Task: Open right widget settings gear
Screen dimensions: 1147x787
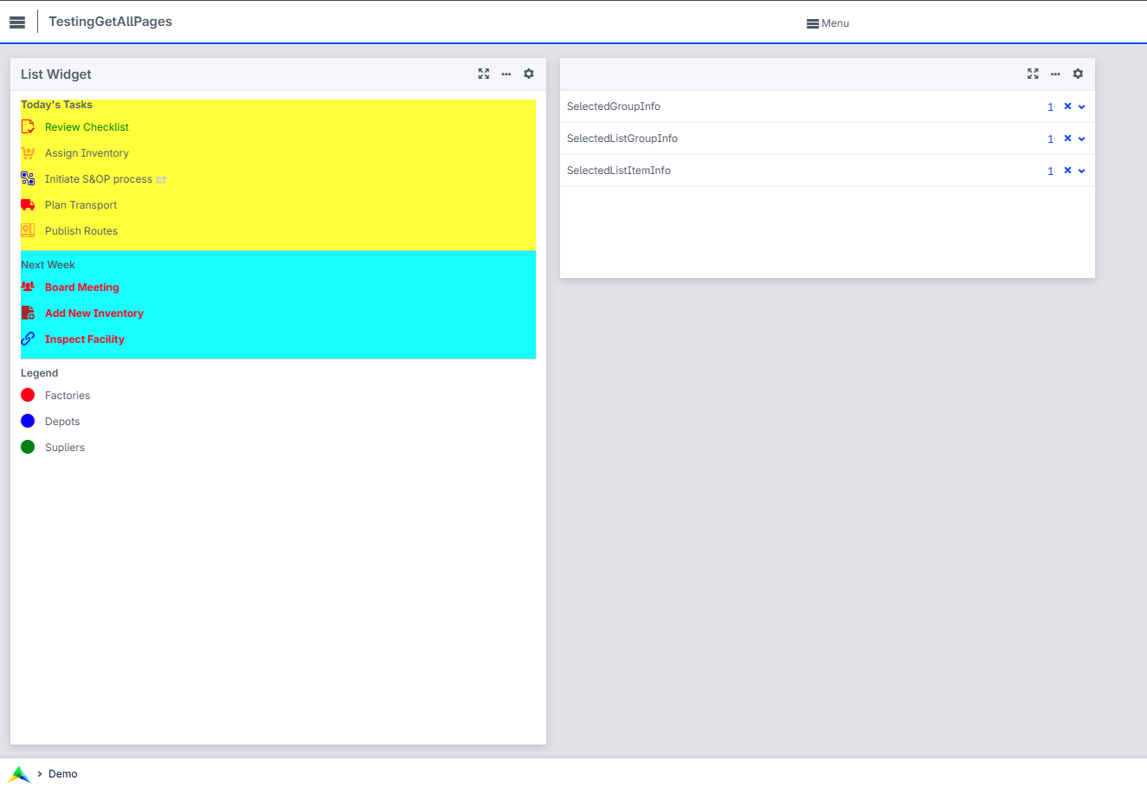Action: [1078, 74]
